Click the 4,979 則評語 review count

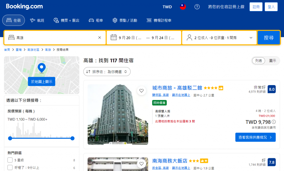point(257,92)
